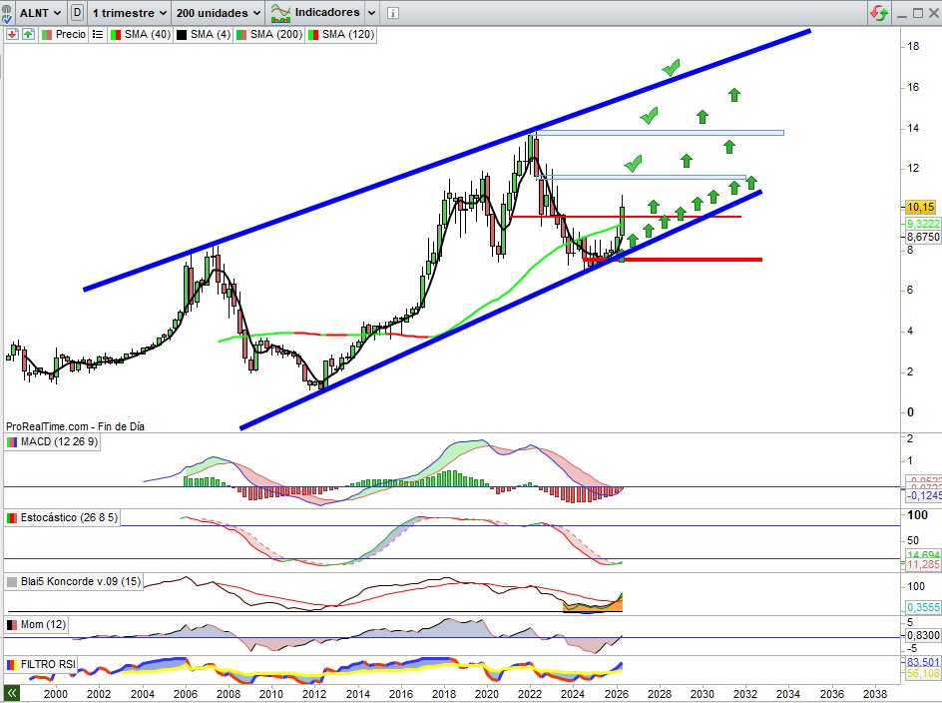Screen dimensions: 942x703
Task: Open the ALNT ticker symbol dropdown
Action: click(x=40, y=12)
